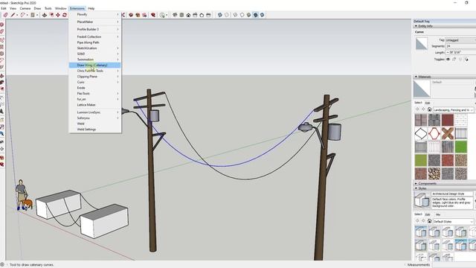
Task: Select the Rotate tool
Action: [65, 15]
